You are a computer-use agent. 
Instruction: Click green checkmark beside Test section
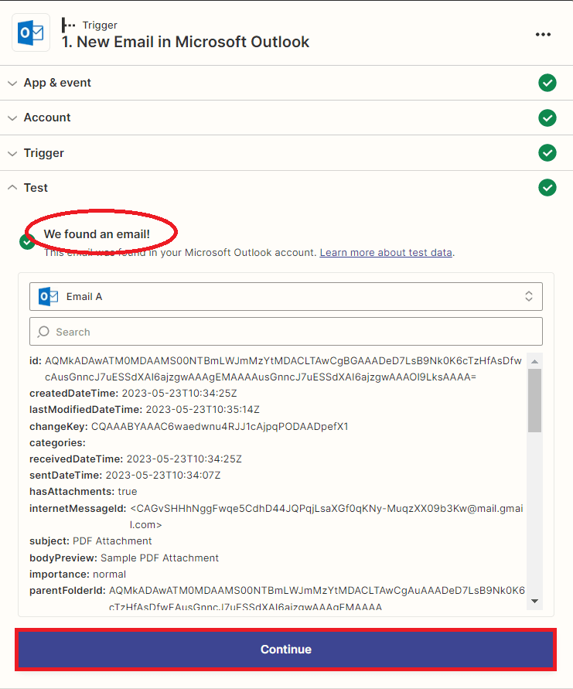pyautogui.click(x=547, y=188)
